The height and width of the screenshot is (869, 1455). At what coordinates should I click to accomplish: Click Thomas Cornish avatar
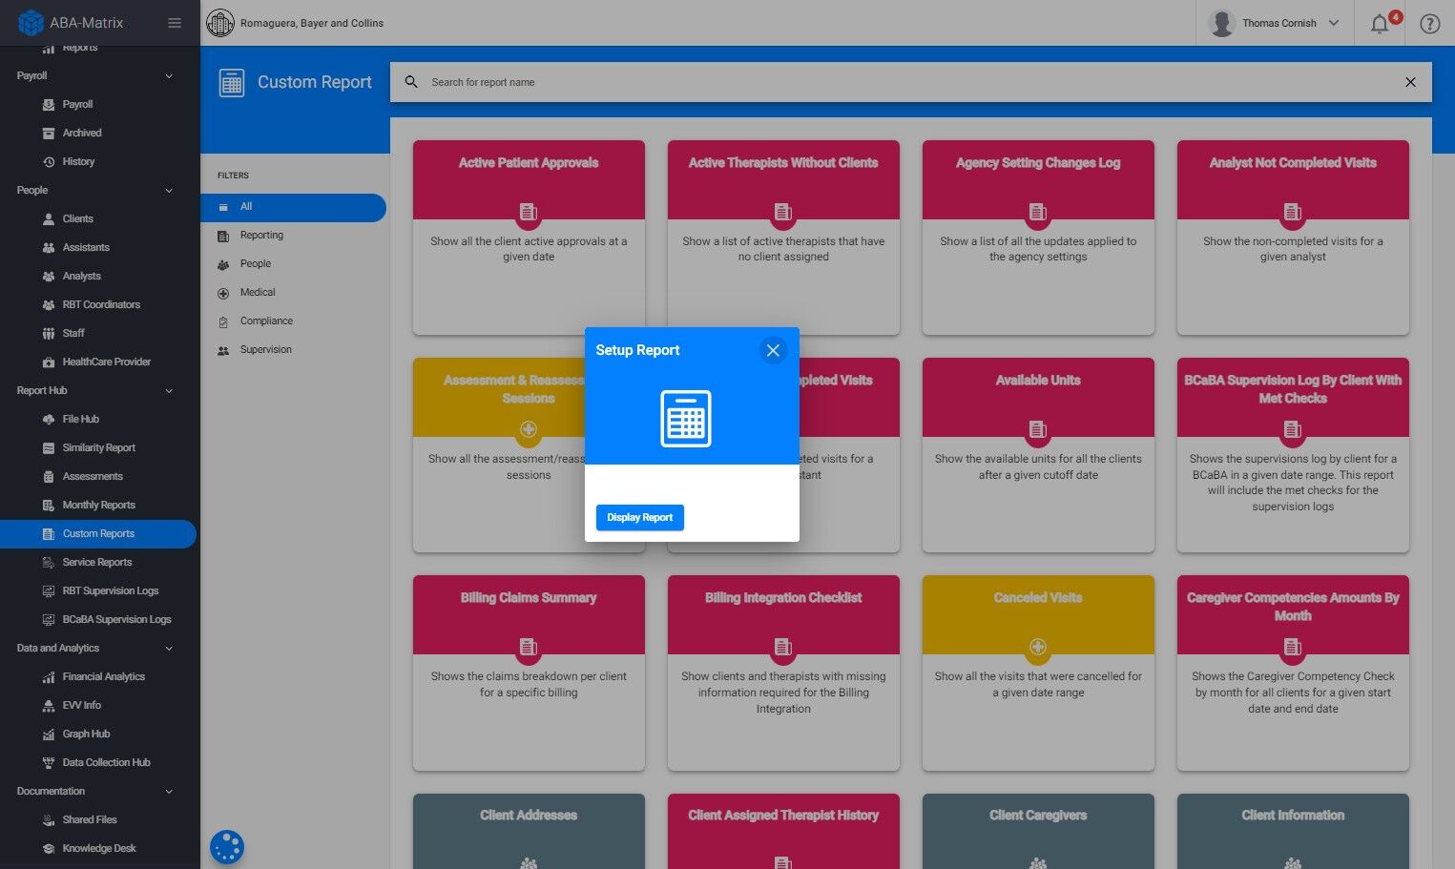click(x=1222, y=23)
